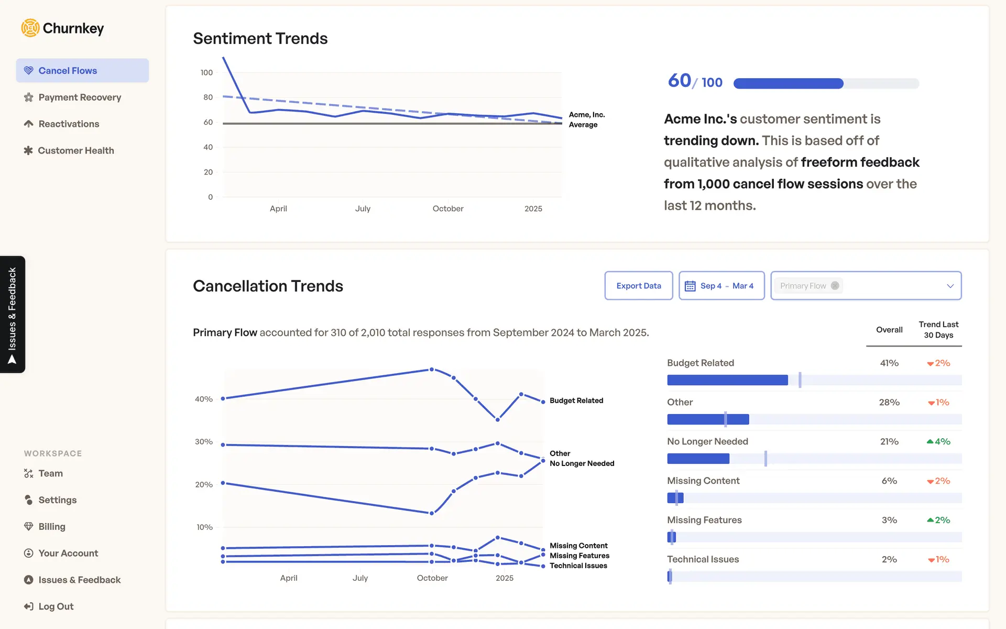Click the 60/100 sentiment score progress bar
The width and height of the screenshot is (1006, 629).
pos(826,83)
